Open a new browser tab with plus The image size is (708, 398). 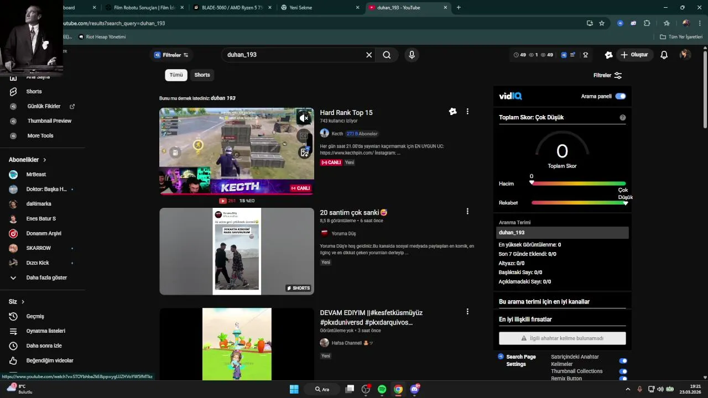pyautogui.click(x=459, y=8)
